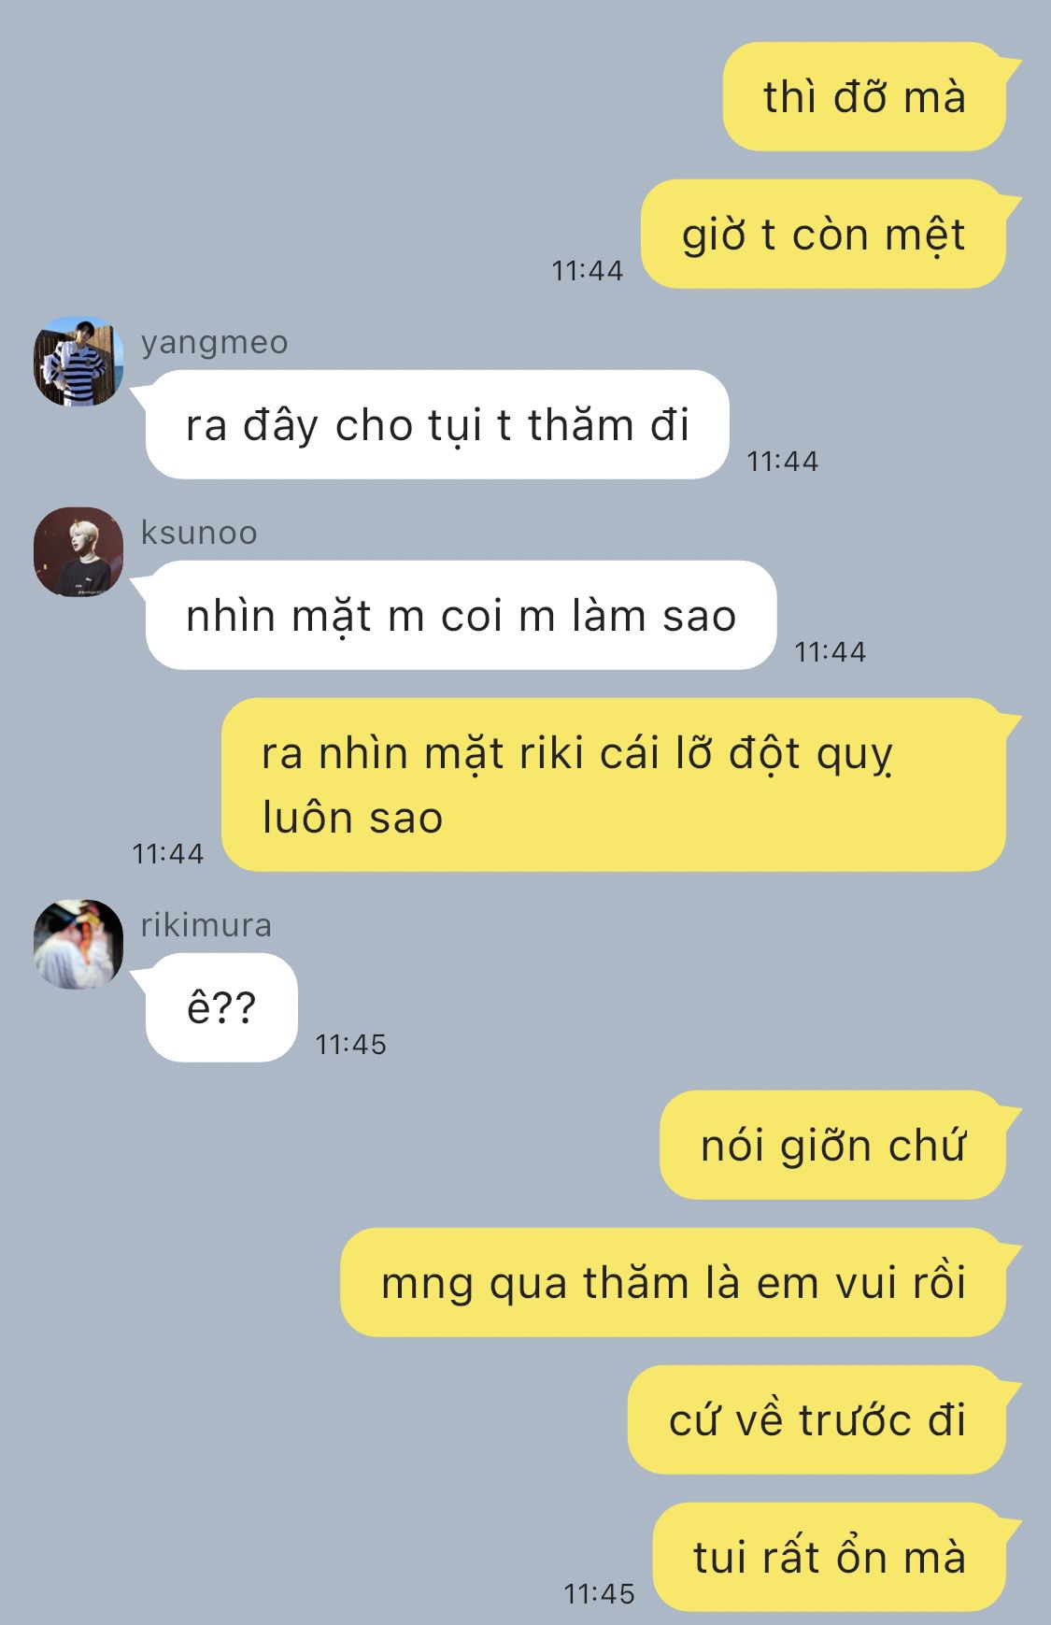Image resolution: width=1051 pixels, height=1625 pixels.
Task: Select the bubble 'ra đây cho tụi t thăm đi'
Action: pos(437,425)
